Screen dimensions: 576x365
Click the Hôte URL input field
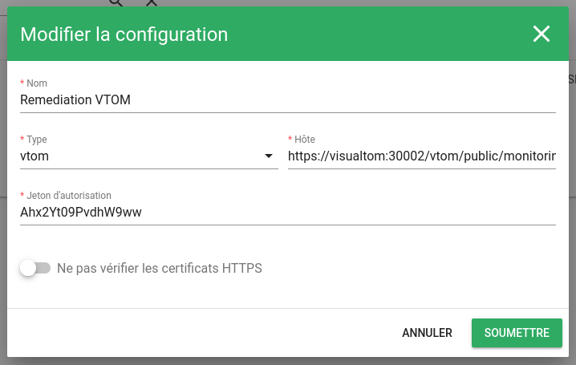click(422, 156)
